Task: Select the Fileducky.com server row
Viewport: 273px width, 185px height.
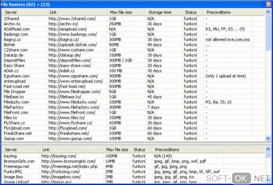Action: pyautogui.click(x=134, y=102)
